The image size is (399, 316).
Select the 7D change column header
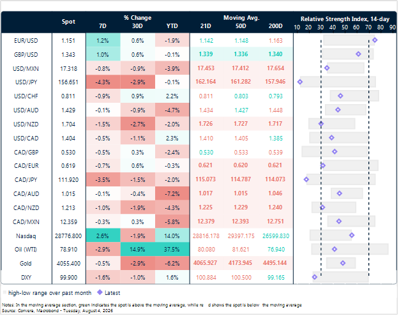(103, 26)
